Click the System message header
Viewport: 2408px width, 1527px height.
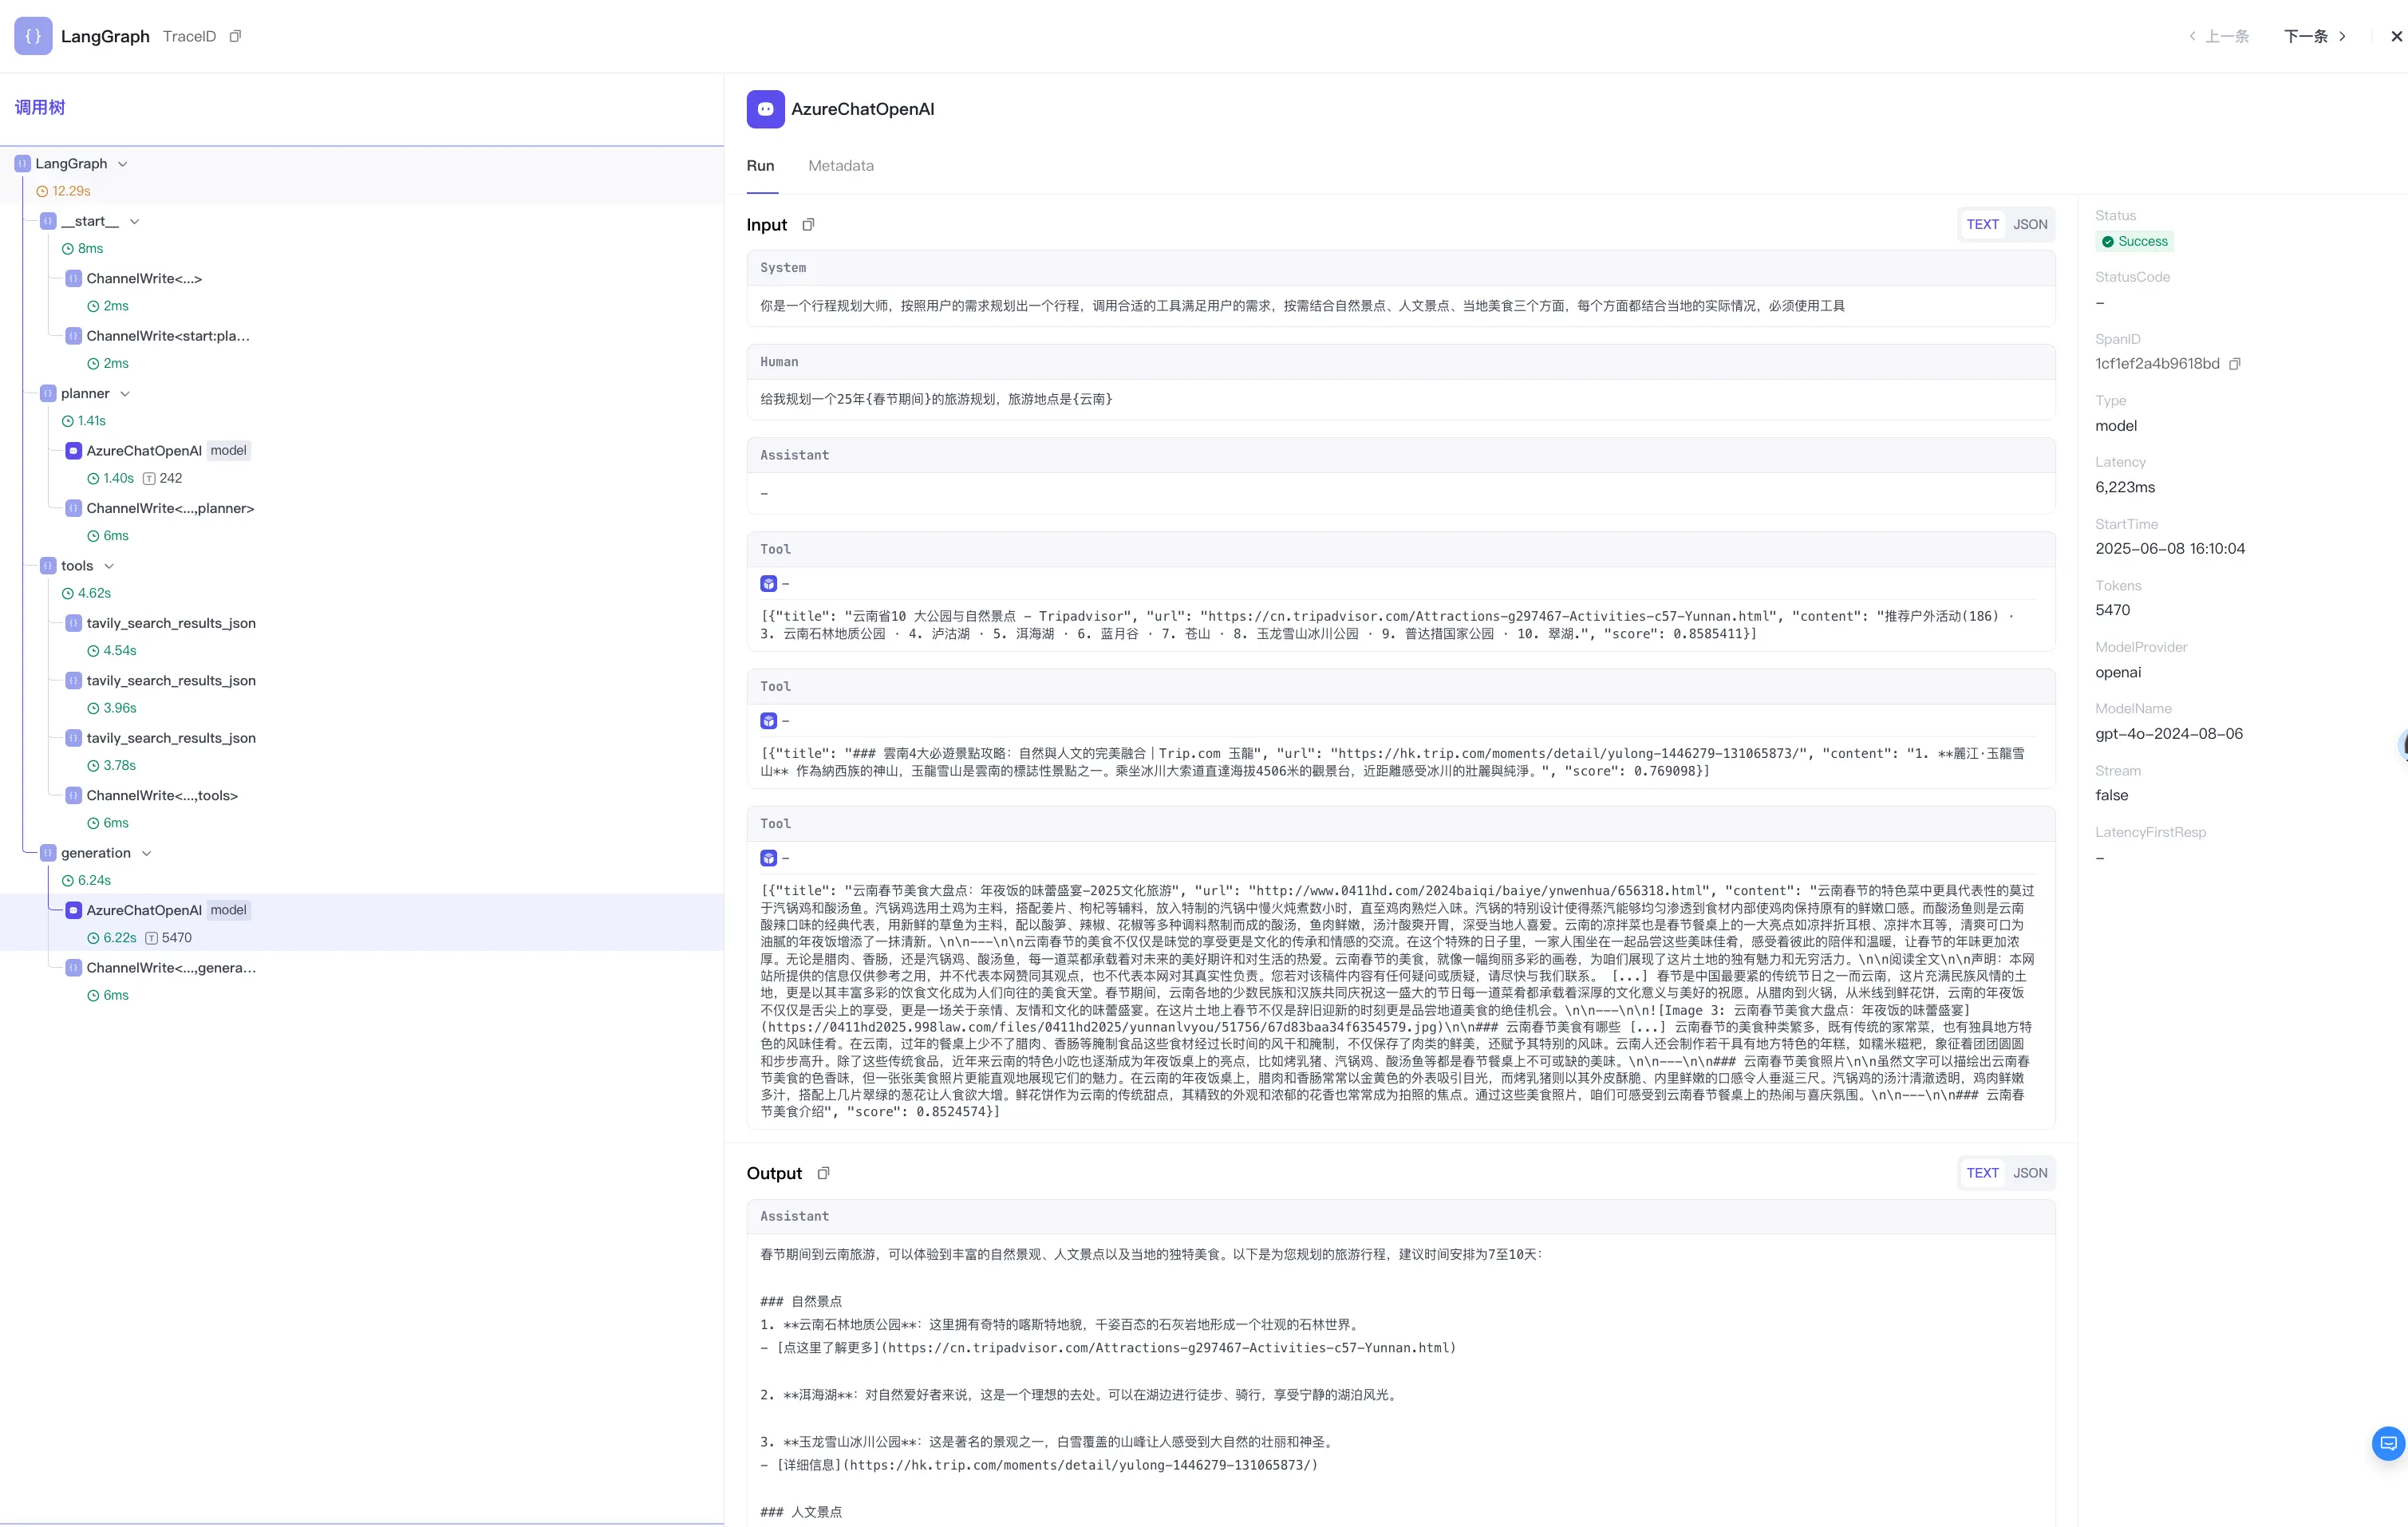(1400, 268)
